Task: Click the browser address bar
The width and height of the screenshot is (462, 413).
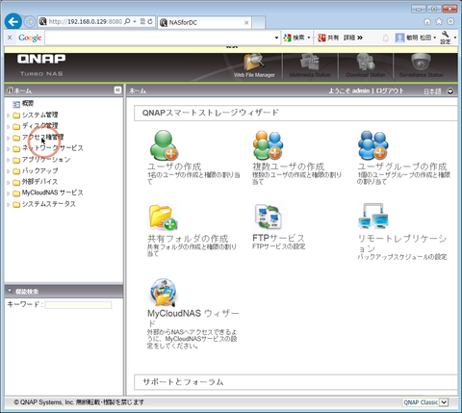Action: pyautogui.click(x=85, y=21)
